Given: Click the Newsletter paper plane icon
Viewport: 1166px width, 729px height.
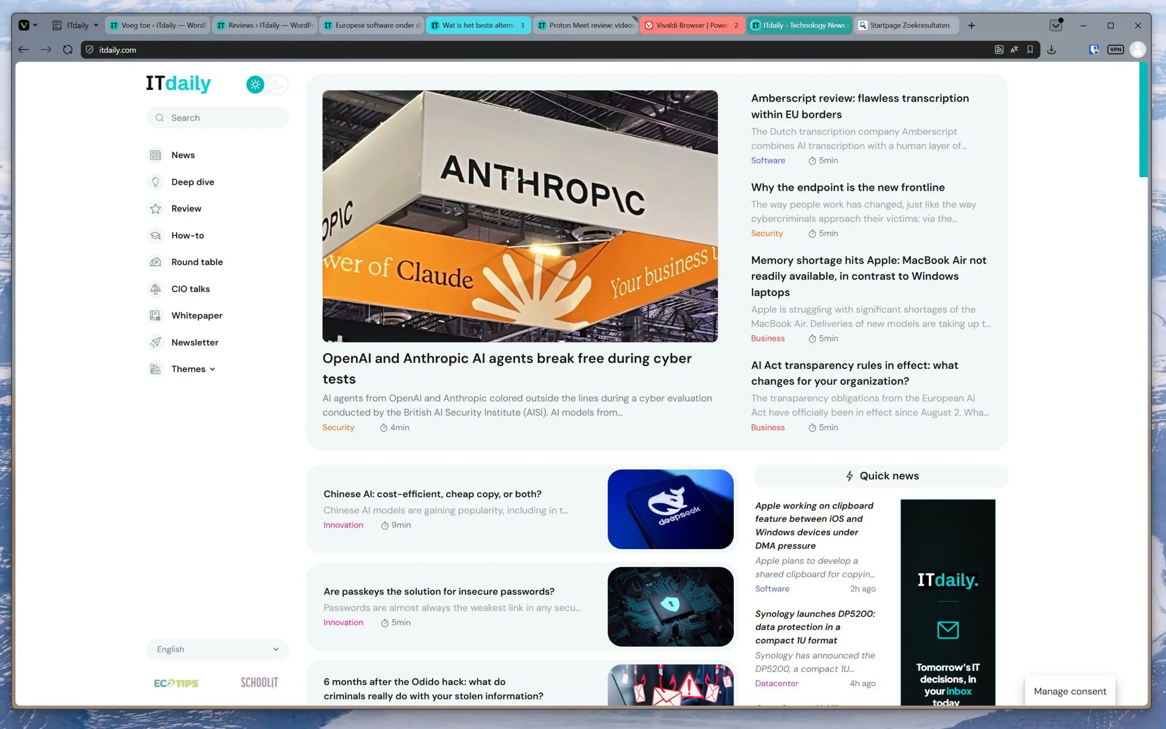Looking at the screenshot, I should [x=155, y=342].
